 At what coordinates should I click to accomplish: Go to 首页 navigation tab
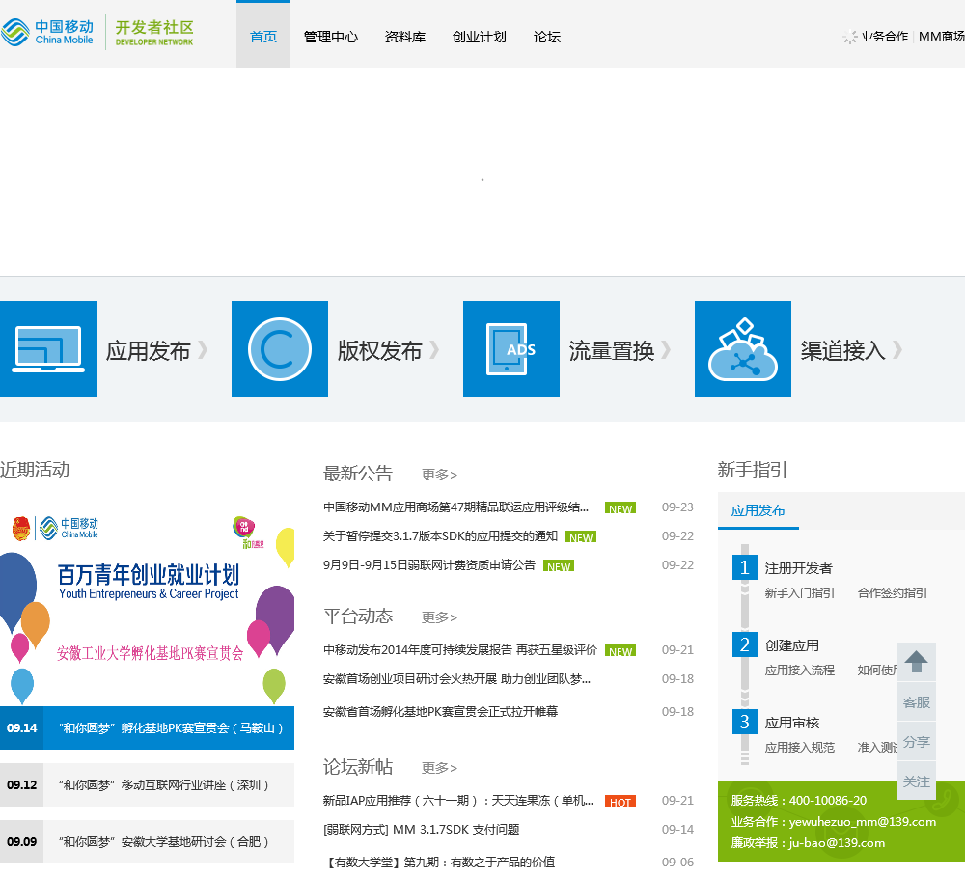click(263, 35)
